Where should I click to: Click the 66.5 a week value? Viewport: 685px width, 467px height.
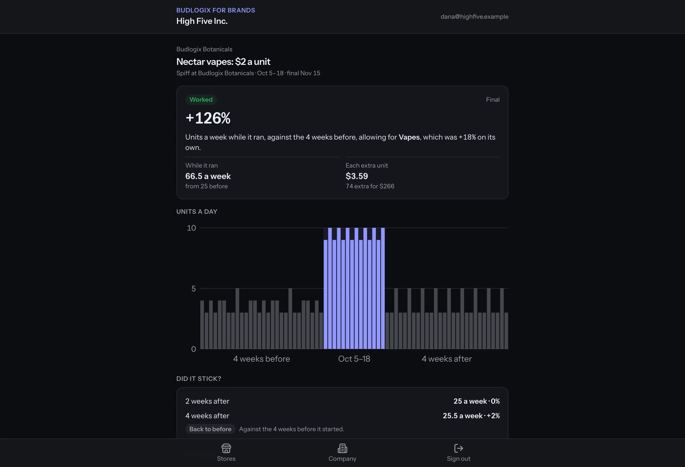click(x=208, y=176)
